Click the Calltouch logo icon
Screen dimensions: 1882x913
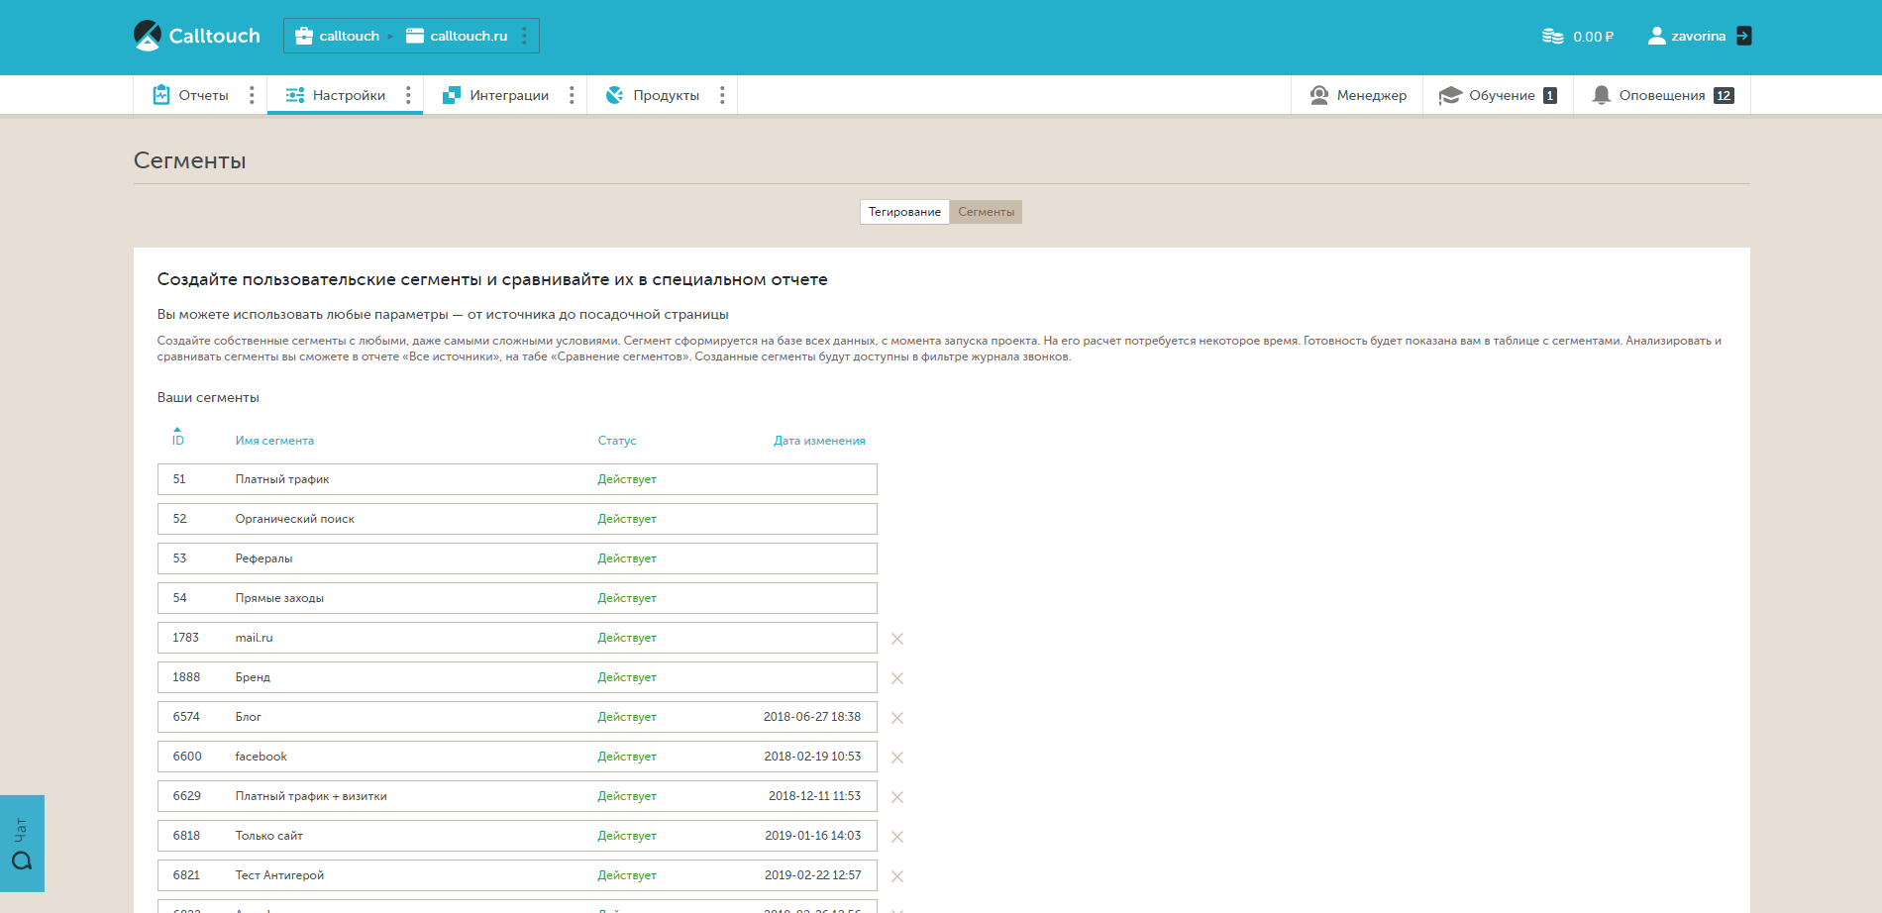(x=148, y=36)
